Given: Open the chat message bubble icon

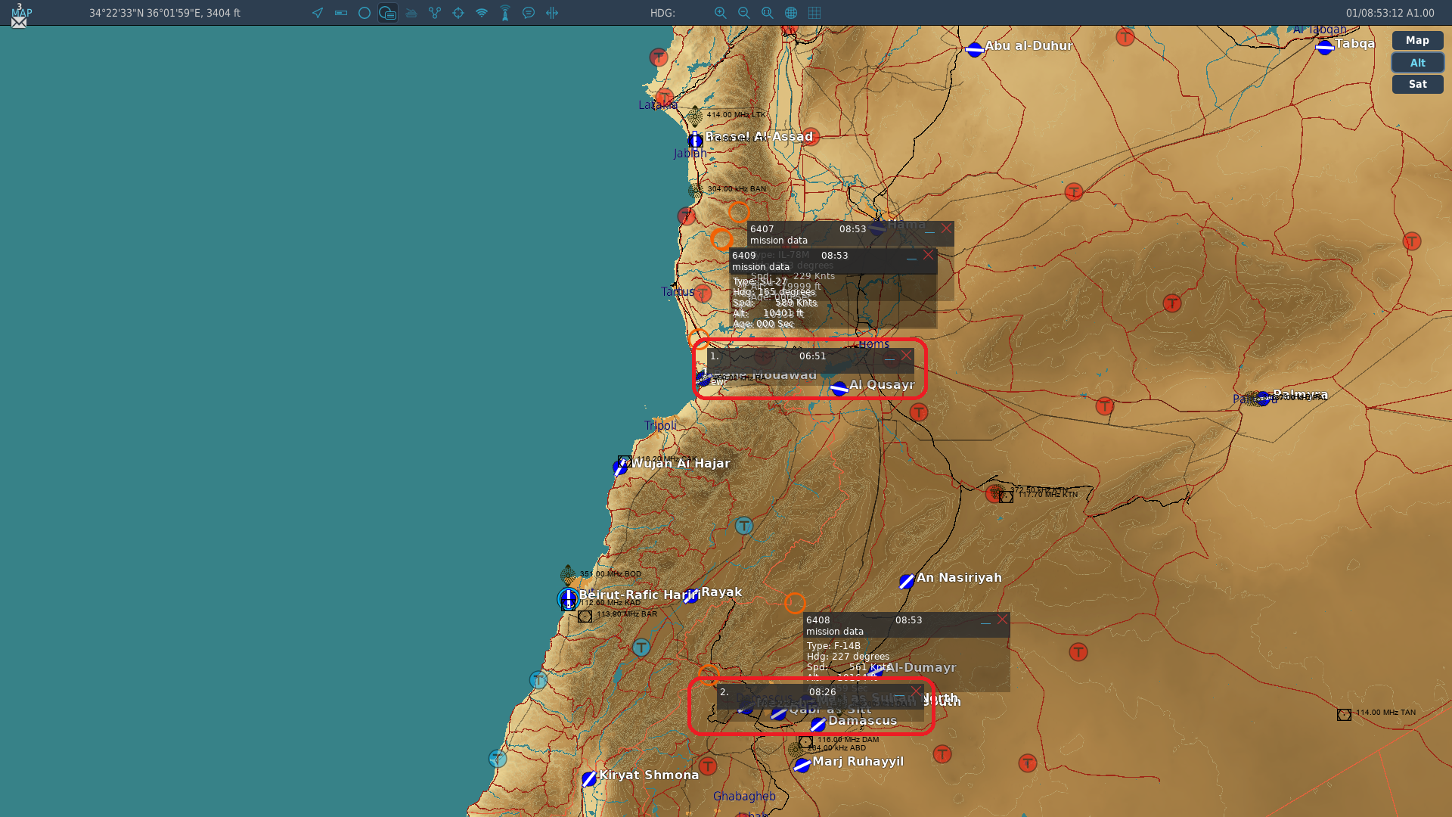Looking at the screenshot, I should click(x=529, y=13).
